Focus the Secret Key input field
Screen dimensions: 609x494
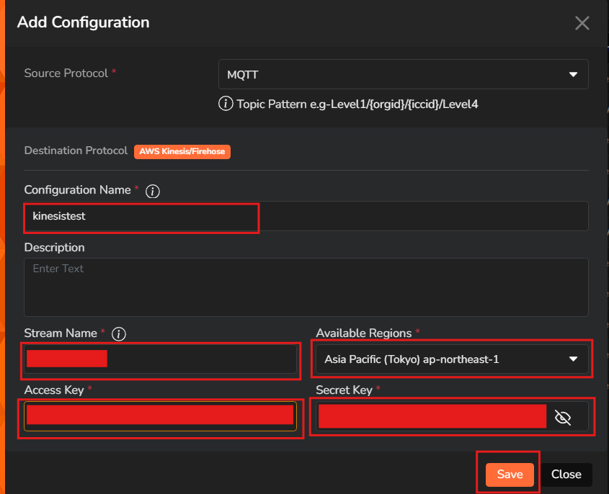click(x=432, y=416)
